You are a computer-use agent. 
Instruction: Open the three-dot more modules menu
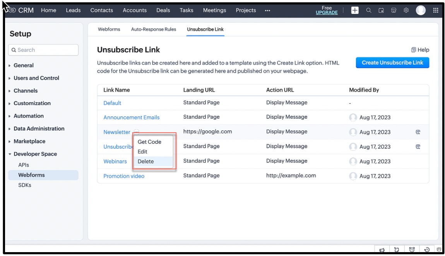pos(267,10)
